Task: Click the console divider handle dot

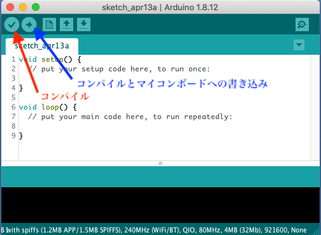Action: tap(160, 164)
